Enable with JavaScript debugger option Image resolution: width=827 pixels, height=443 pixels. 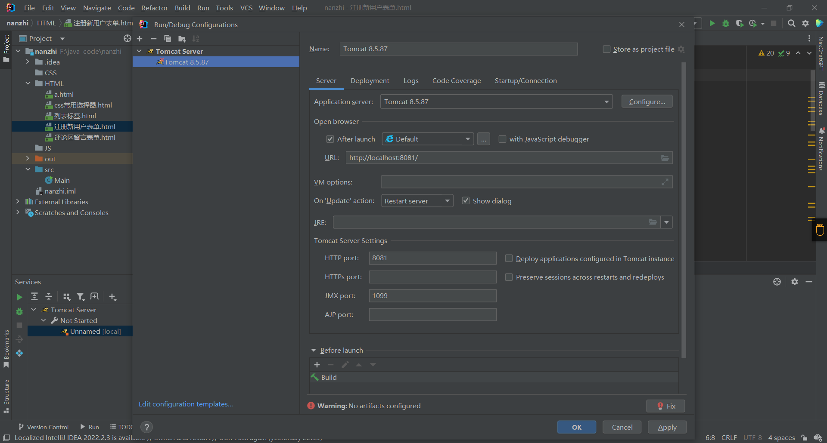click(502, 139)
